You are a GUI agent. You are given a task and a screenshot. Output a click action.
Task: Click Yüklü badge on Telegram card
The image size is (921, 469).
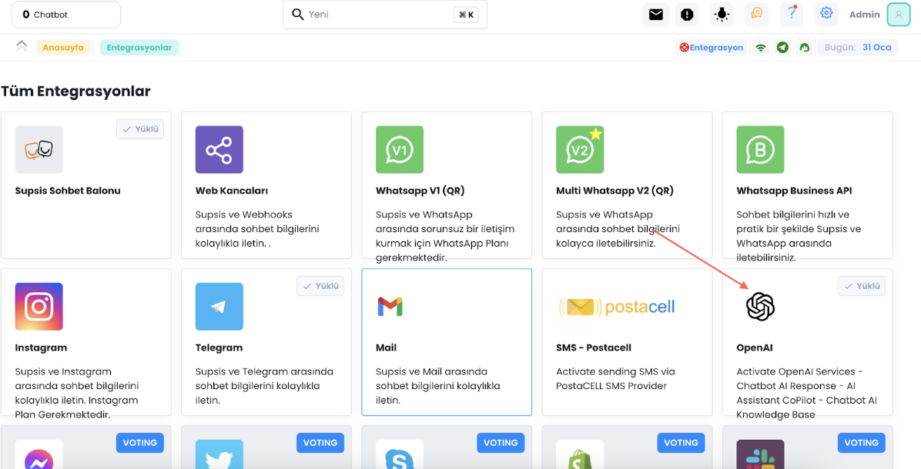[320, 286]
